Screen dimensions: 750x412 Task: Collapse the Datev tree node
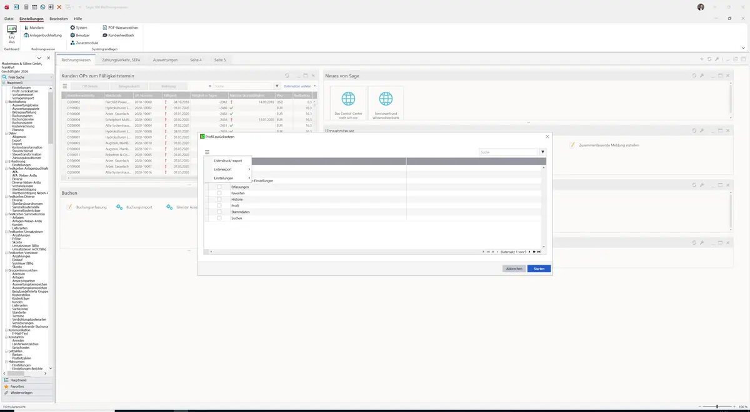coord(6,133)
